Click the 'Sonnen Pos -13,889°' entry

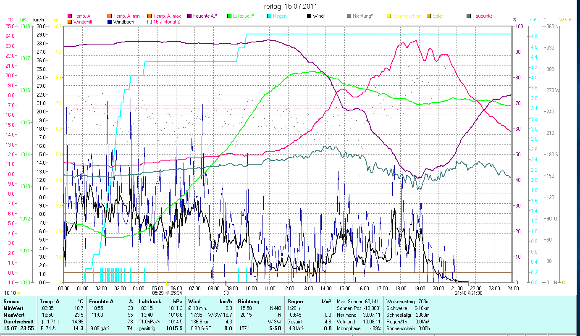point(359,308)
